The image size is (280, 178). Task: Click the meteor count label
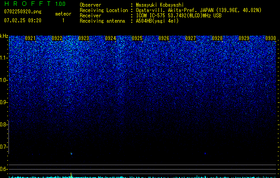[63, 14]
